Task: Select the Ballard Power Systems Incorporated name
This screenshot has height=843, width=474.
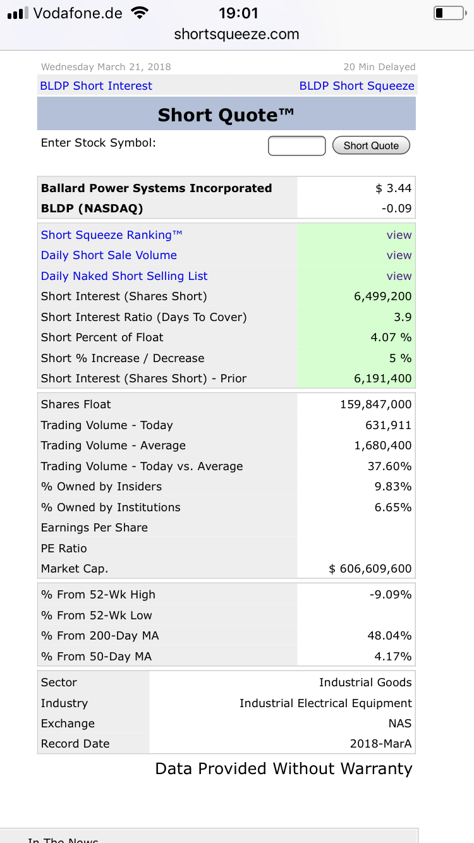Action: [x=156, y=188]
